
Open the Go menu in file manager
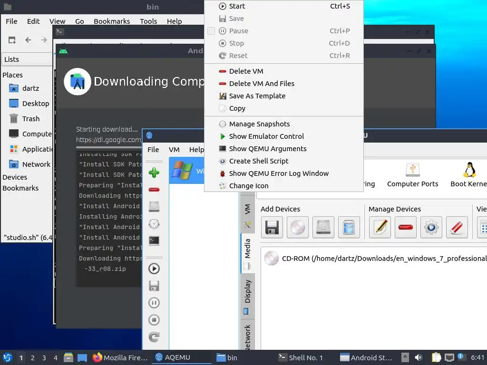pyautogui.click(x=79, y=21)
